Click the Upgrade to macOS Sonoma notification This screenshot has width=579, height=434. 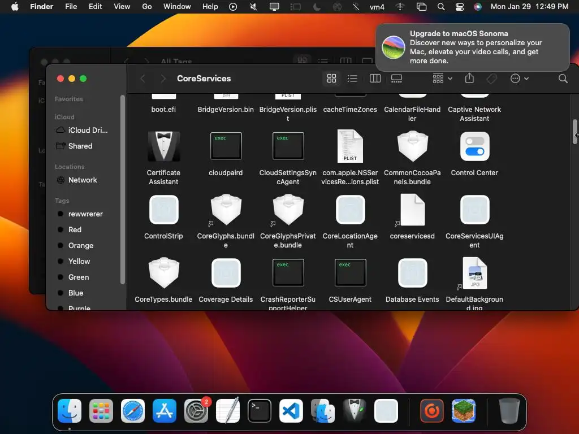click(473, 47)
